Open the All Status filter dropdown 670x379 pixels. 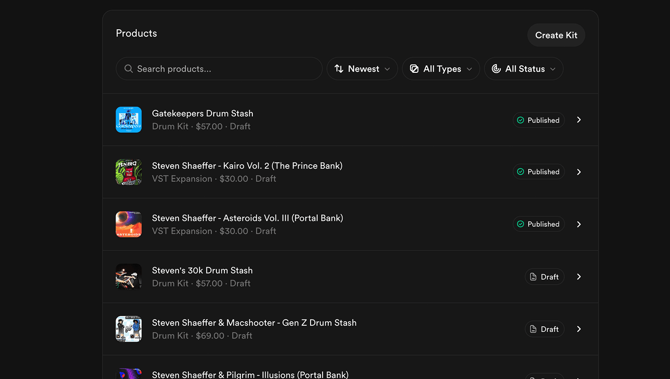point(523,69)
